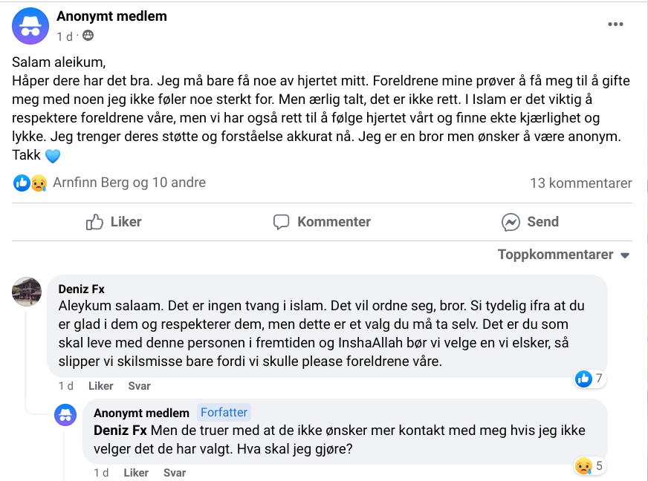648x481 pixels.
Task: Click Deniz Fx's profile picture
Action: tap(27, 292)
